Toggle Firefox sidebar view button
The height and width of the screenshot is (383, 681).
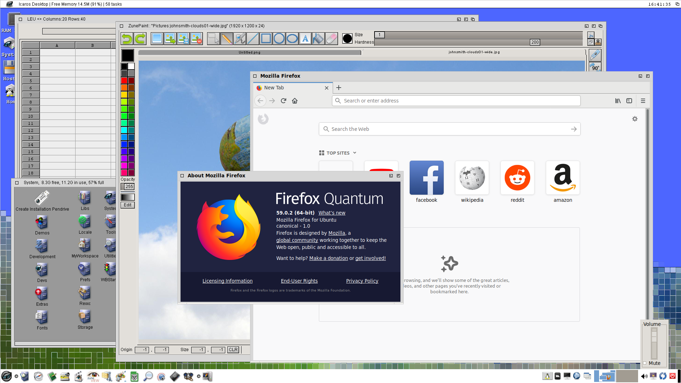click(629, 101)
